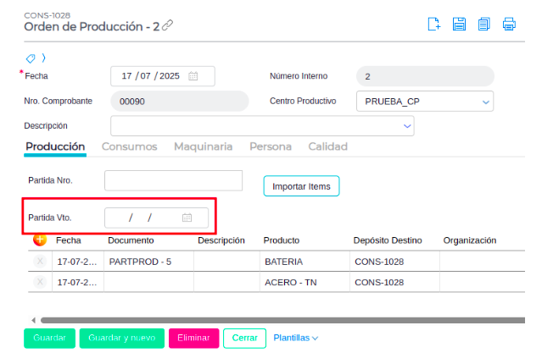Open the Fecha calendar picker
542x364 pixels.
click(x=193, y=76)
